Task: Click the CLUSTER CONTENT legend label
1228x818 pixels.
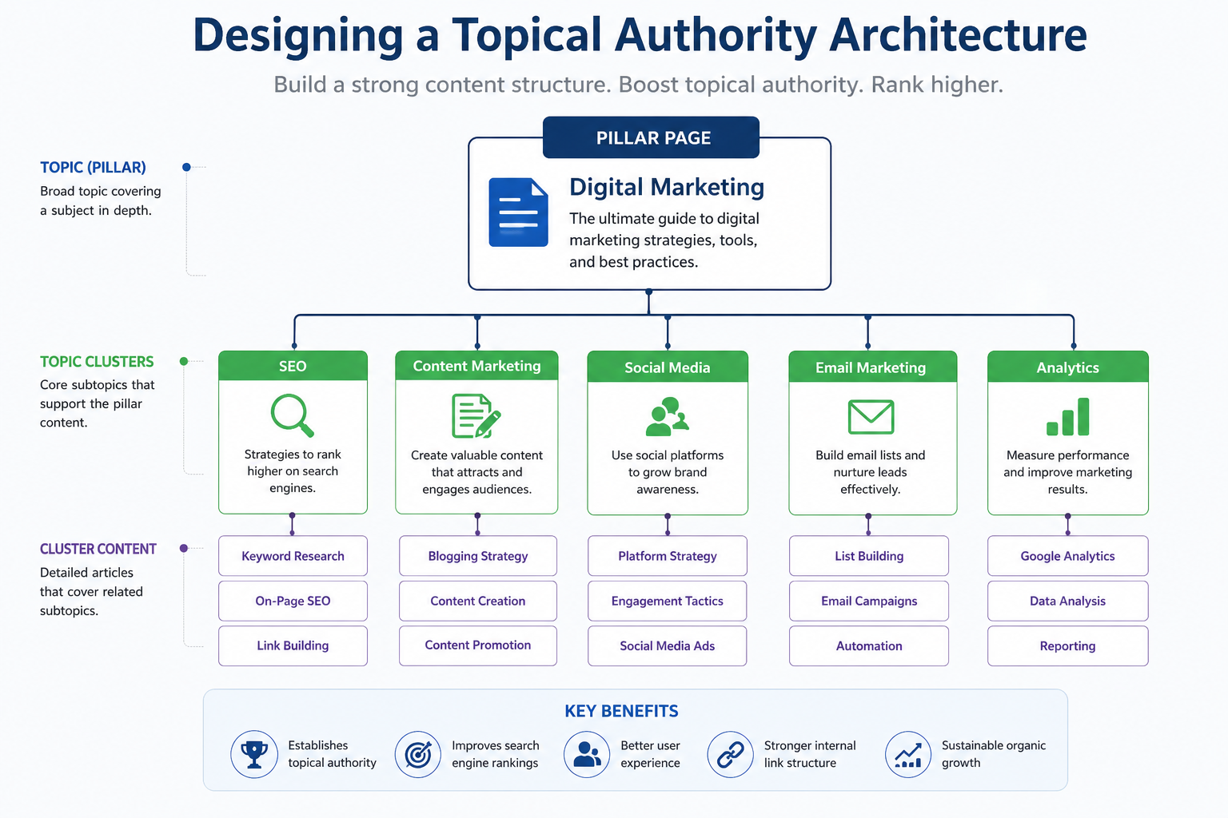Action: [98, 549]
